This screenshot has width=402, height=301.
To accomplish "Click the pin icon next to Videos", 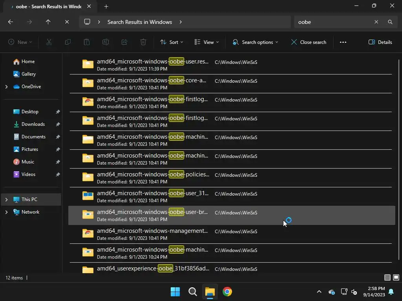I will (58, 174).
